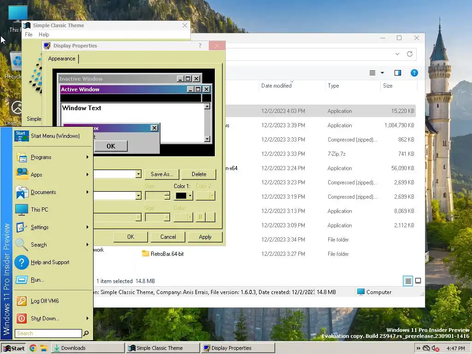The width and height of the screenshot is (472, 354).
Task: Expand Shut Down submenu arrow
Action: tap(88, 318)
